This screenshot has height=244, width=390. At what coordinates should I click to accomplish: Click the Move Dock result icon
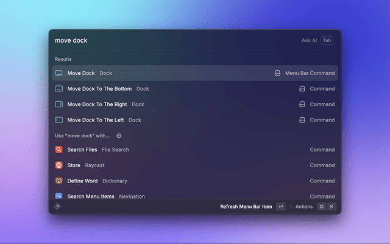coord(59,73)
